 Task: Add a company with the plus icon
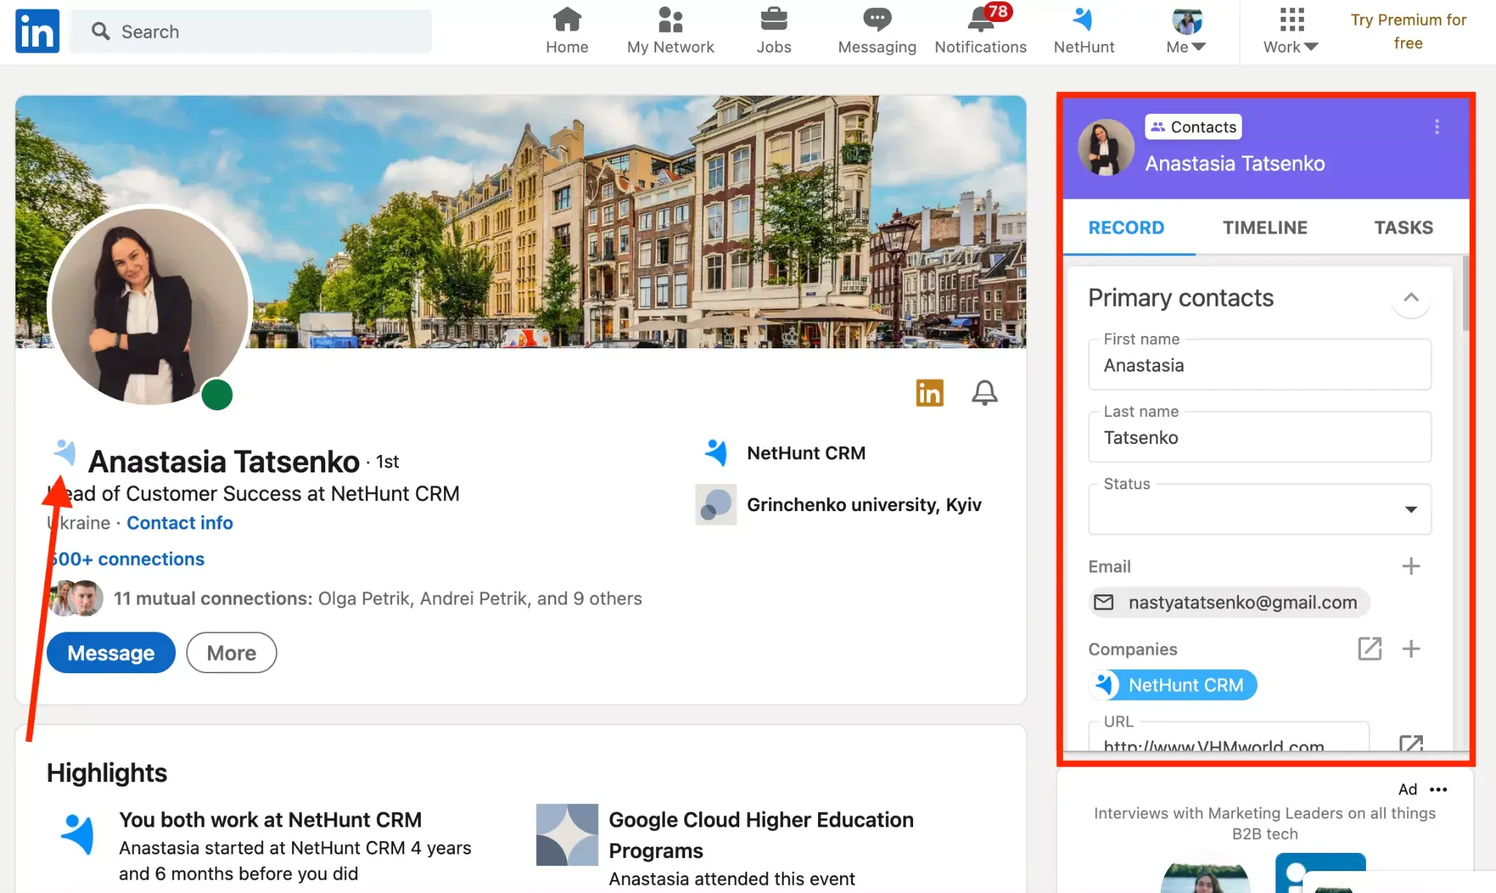click(1411, 648)
